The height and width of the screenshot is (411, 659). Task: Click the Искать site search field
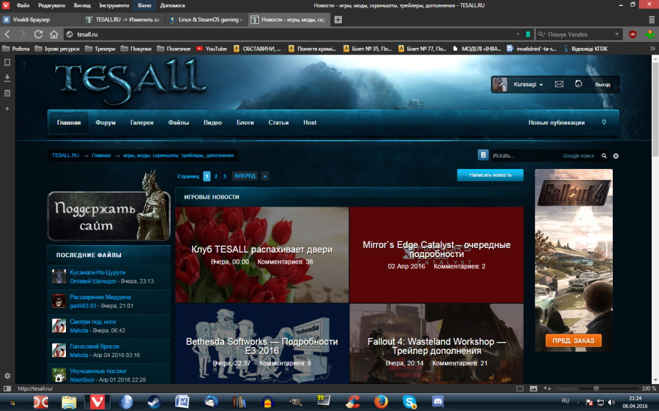click(526, 156)
